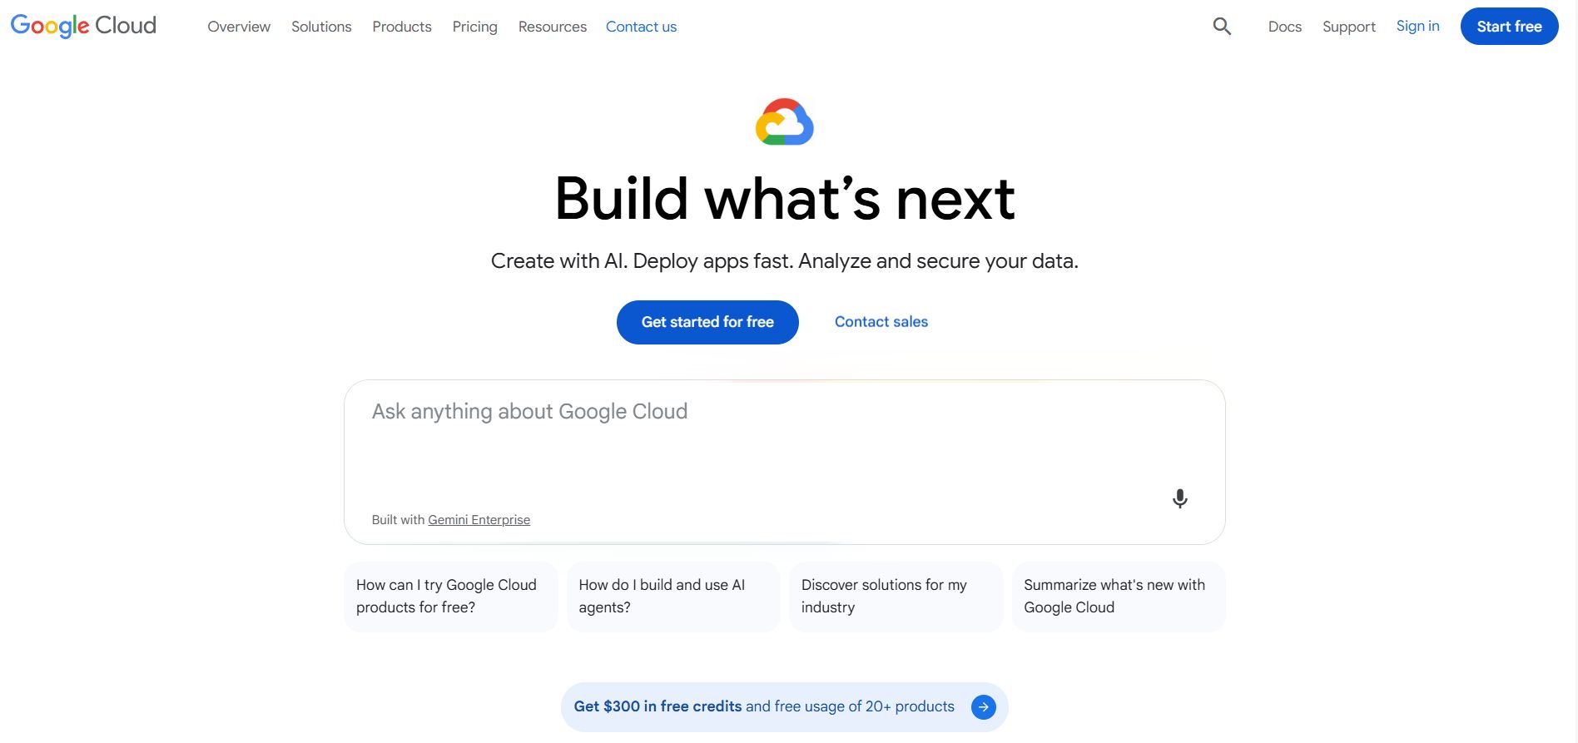1578x743 pixels.
Task: Open the Gemini Enterprise link
Action: pos(479,519)
